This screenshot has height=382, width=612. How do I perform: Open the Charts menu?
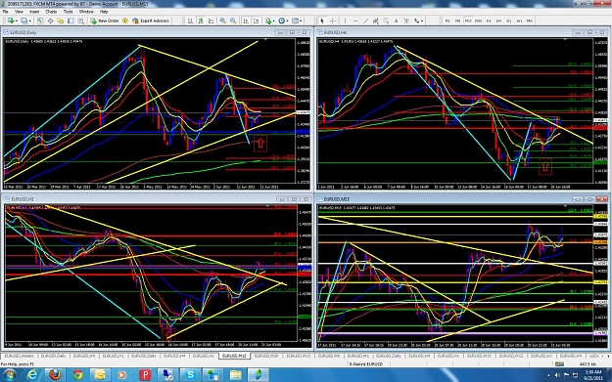(x=51, y=12)
